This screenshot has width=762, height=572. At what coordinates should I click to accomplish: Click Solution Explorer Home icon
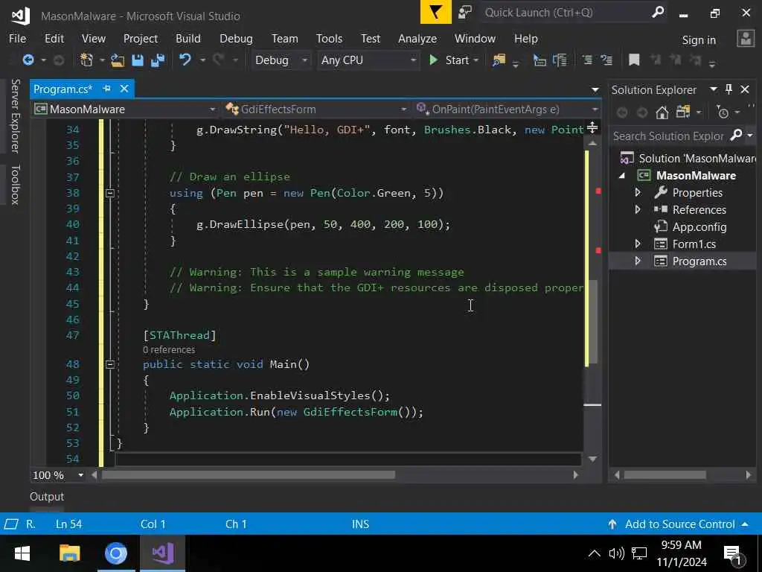662,113
